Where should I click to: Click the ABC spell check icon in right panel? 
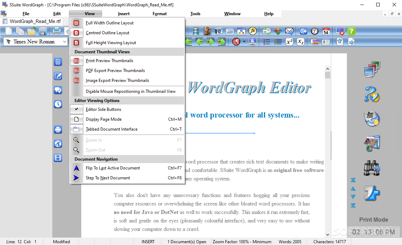click(x=372, y=143)
